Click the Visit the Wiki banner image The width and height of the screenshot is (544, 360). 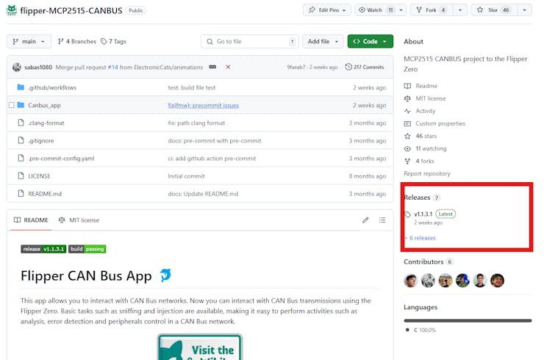(200, 347)
